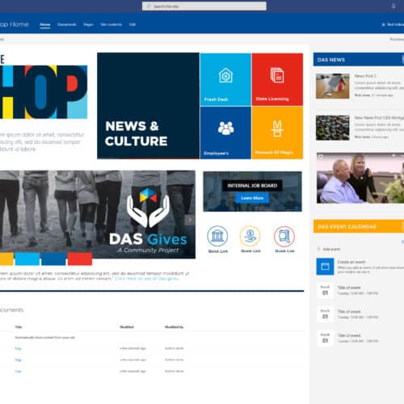Click the Learn More button
404x404 pixels.
click(x=252, y=198)
